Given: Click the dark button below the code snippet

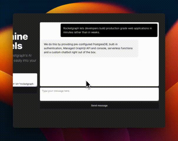Looking at the screenshot, I should point(25,90).
